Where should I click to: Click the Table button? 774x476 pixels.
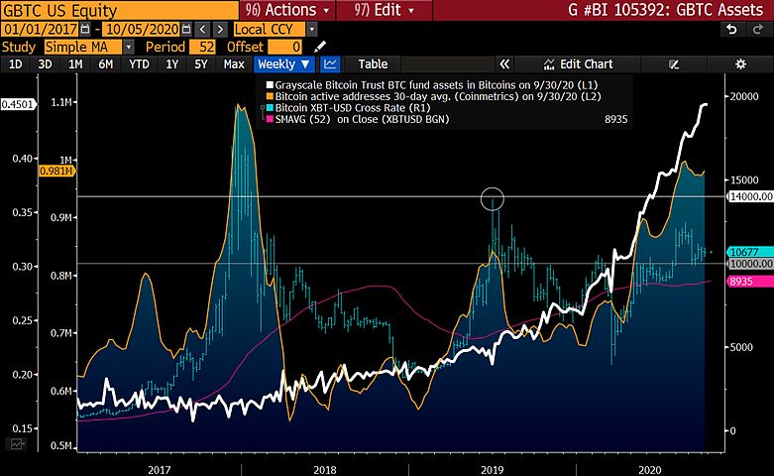[x=373, y=64]
